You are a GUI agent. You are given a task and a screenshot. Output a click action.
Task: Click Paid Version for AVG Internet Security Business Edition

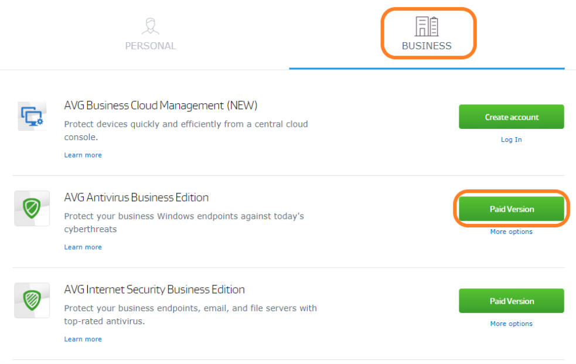pyautogui.click(x=510, y=301)
